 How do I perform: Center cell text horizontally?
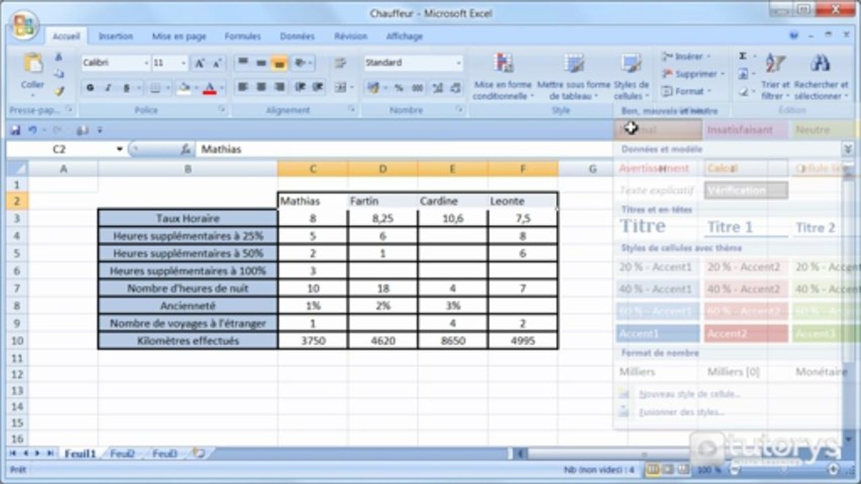point(261,87)
